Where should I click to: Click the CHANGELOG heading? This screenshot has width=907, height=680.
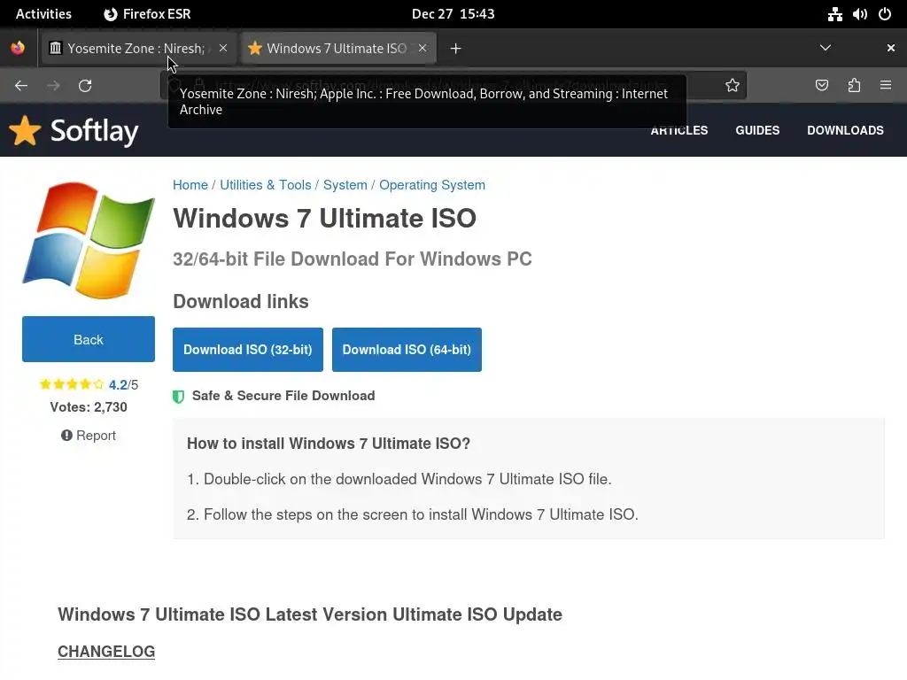(x=106, y=652)
